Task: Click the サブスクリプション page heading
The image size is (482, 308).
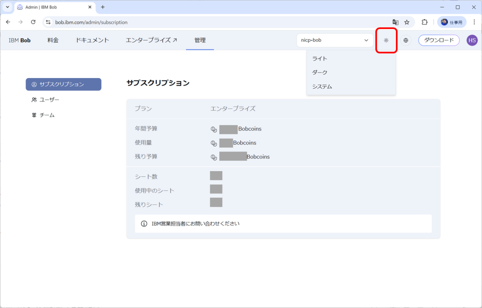Action: pos(158,83)
